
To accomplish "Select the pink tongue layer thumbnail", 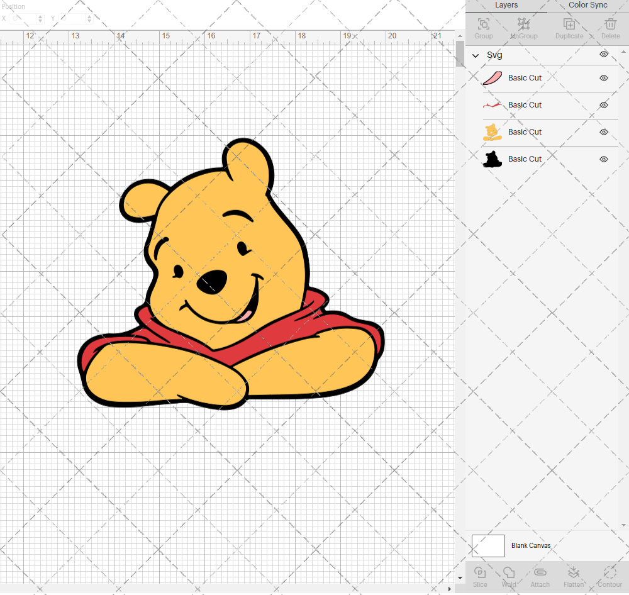I will 493,78.
